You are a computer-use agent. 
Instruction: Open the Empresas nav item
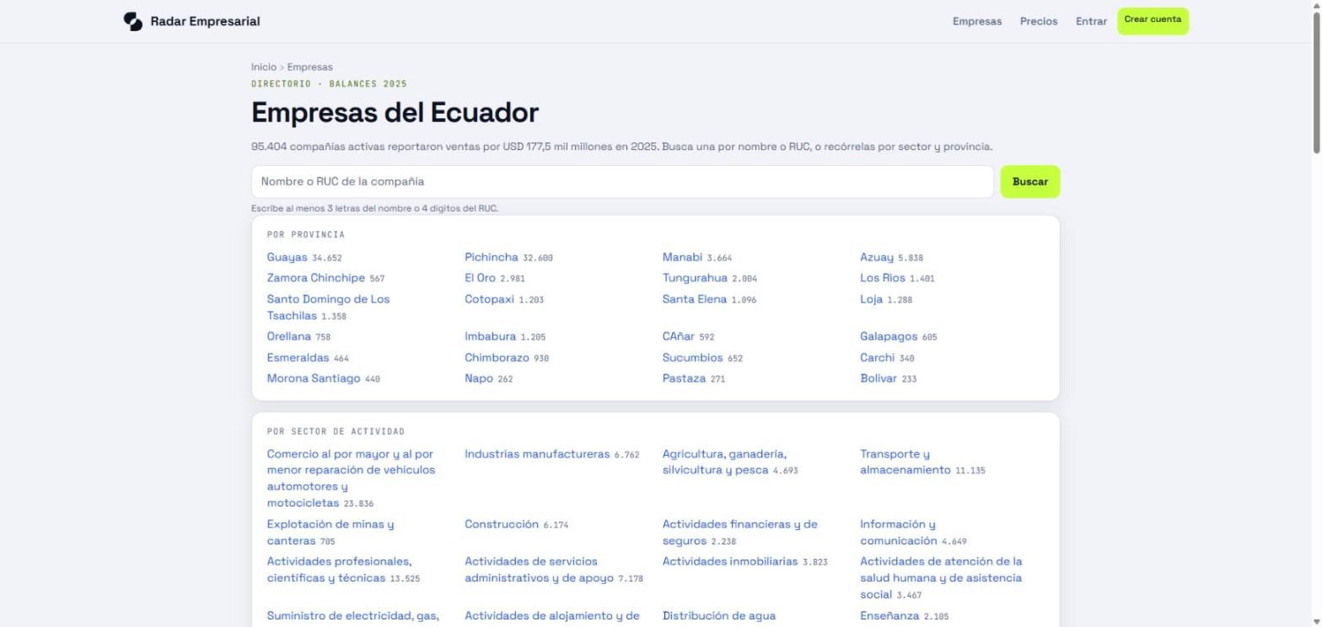(977, 22)
